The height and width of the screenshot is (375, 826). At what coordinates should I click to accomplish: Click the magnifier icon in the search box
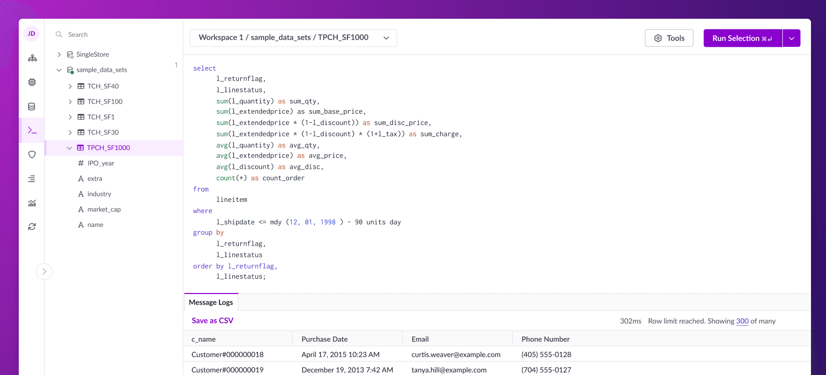click(x=59, y=35)
